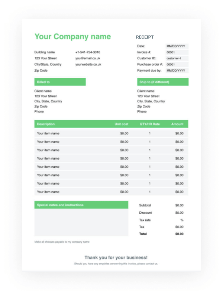223x291 pixels.
Task: Click the bold Total $0.00 amount
Action: click(x=179, y=234)
